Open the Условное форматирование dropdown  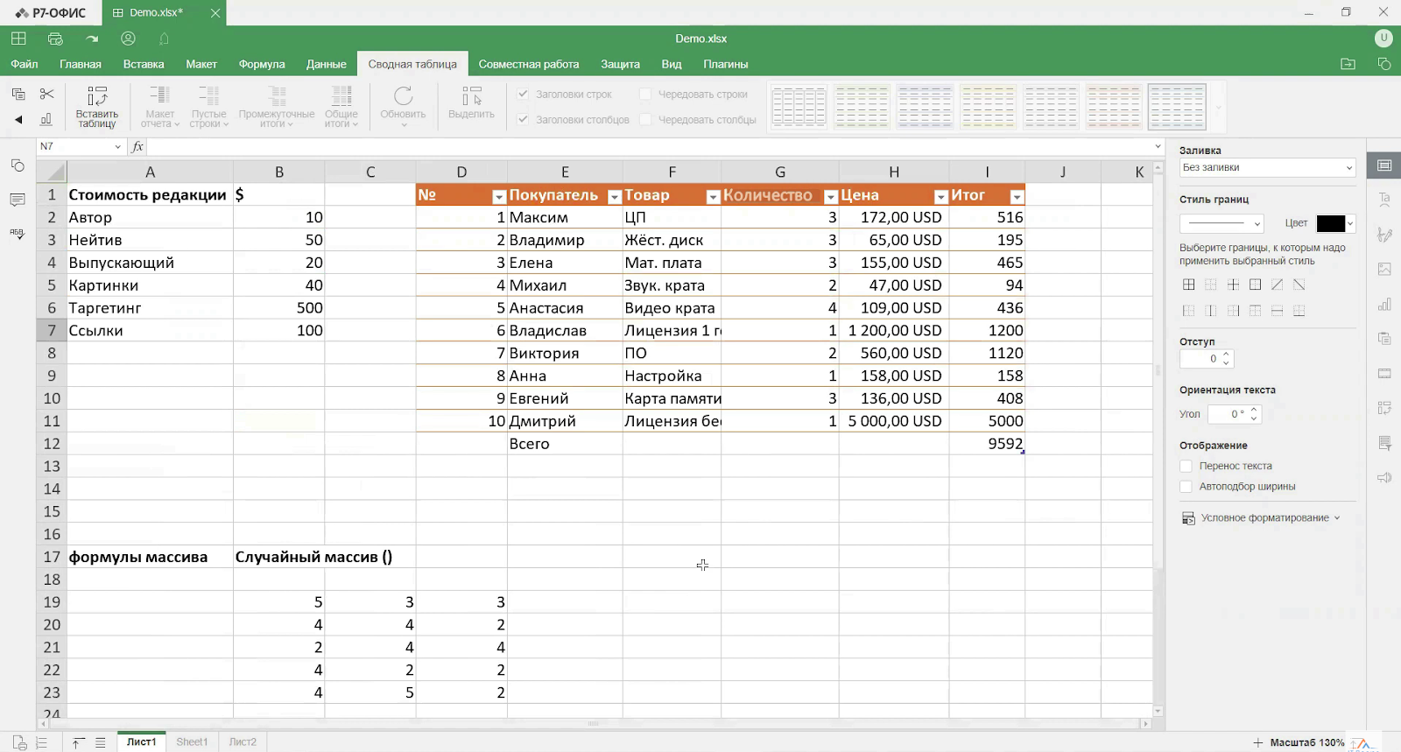click(x=1261, y=518)
